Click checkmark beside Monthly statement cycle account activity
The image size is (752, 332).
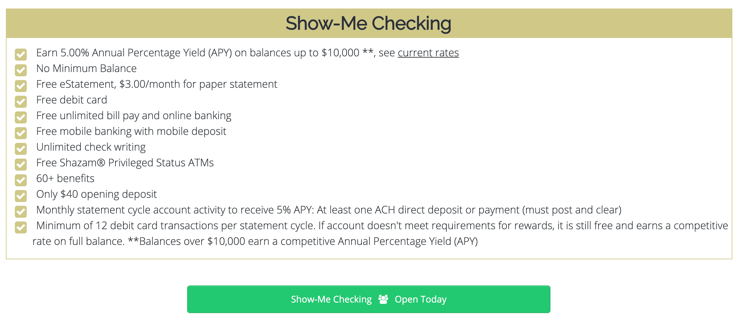tap(21, 212)
